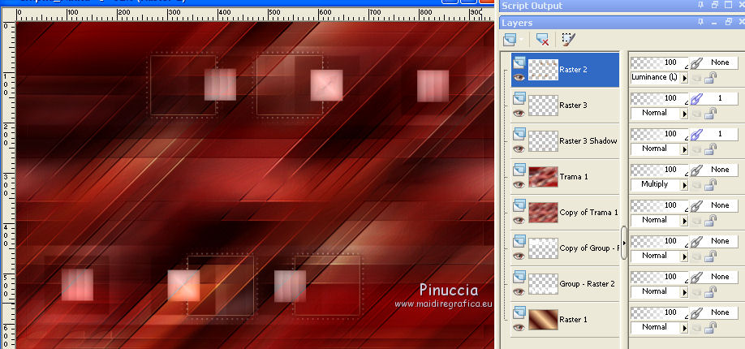Open blend mode dropdown for Raster 1
This screenshot has height=349, width=745.
point(684,328)
